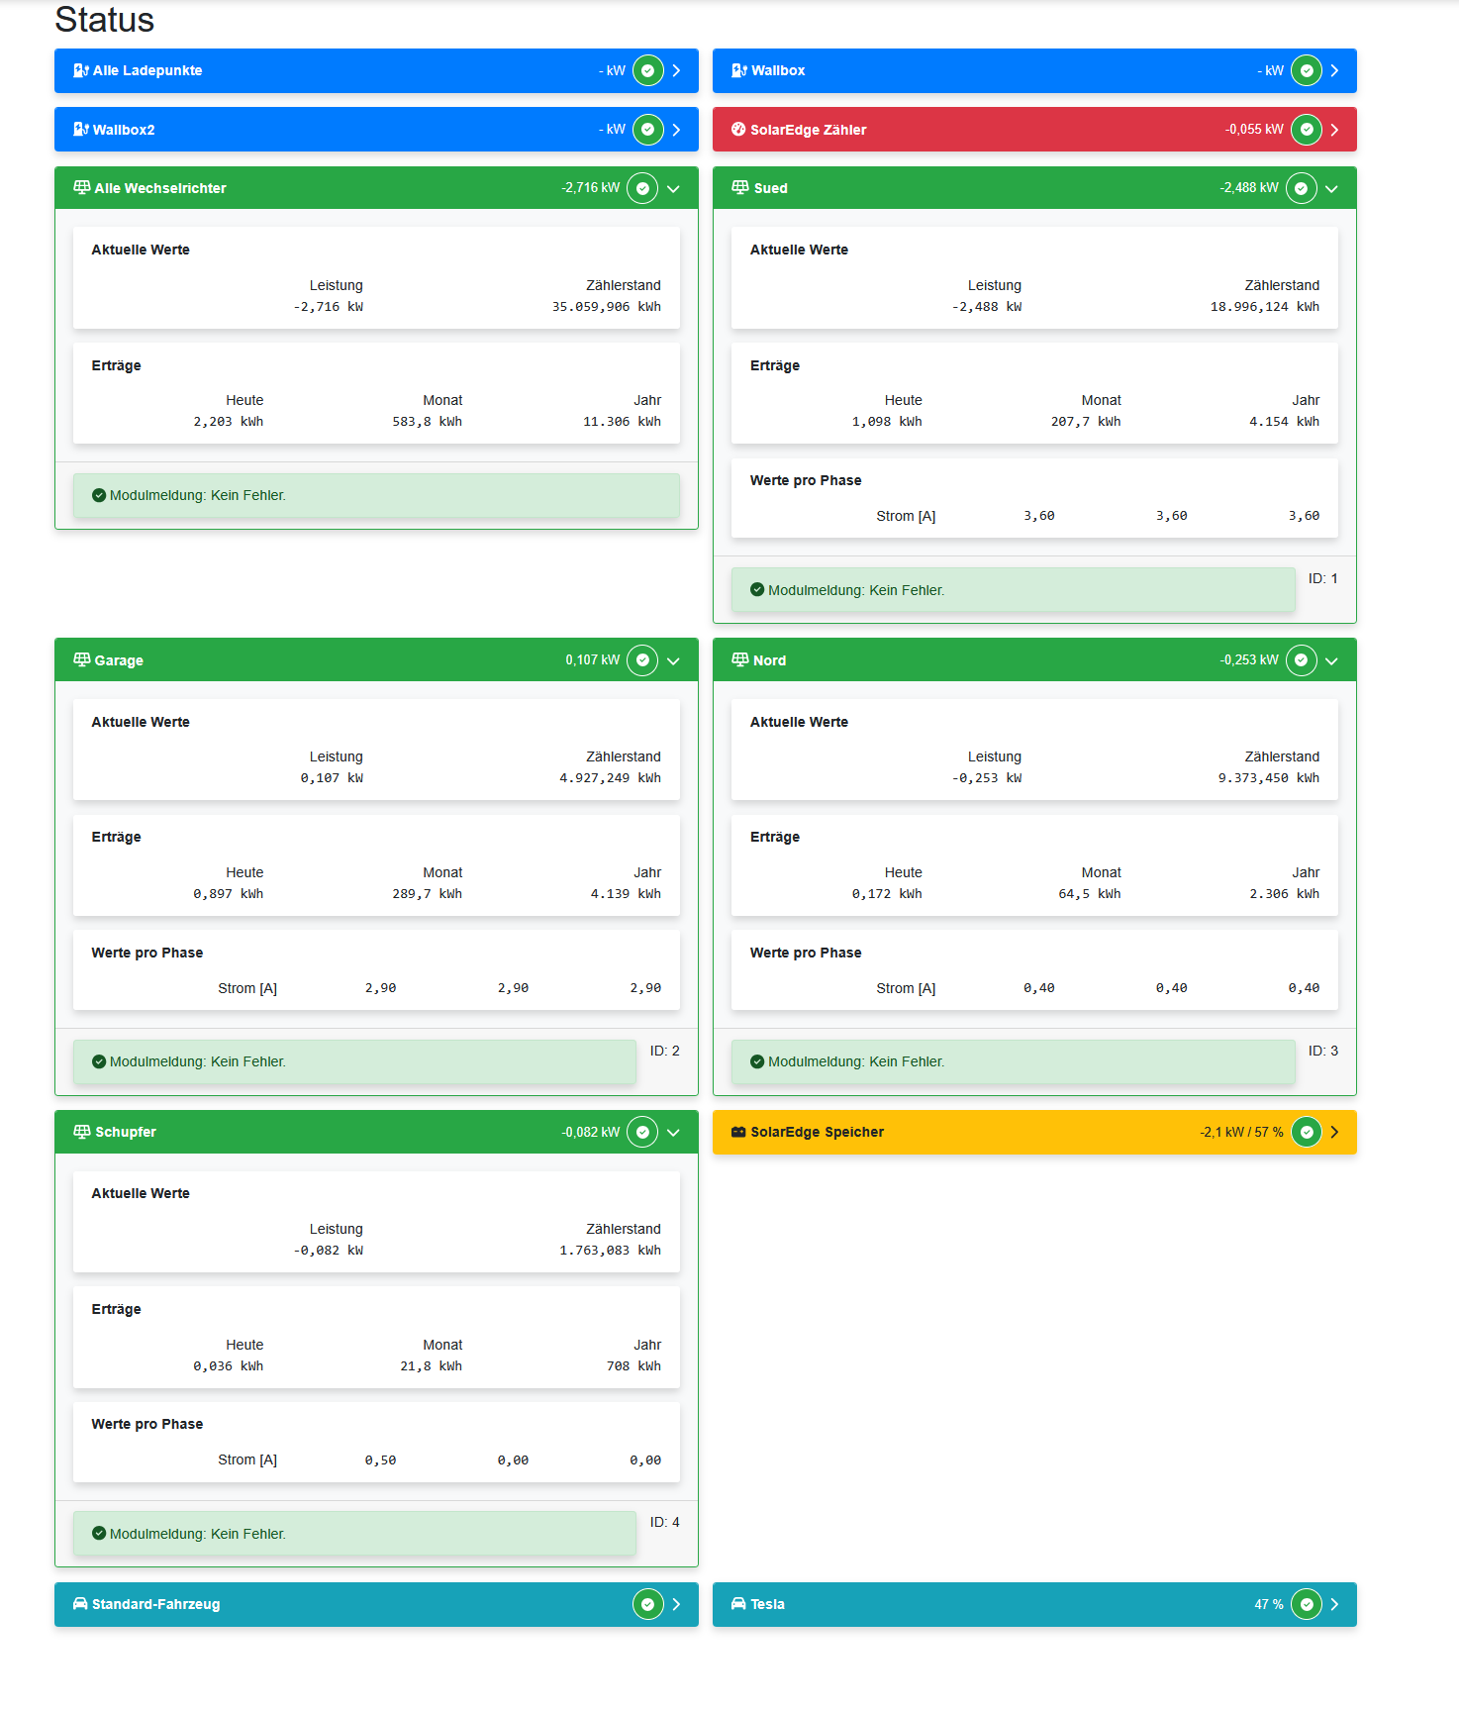Click Modulmeldung message in Schupfer card
Viewport: 1459px width, 1711px height.
[x=354, y=1534]
